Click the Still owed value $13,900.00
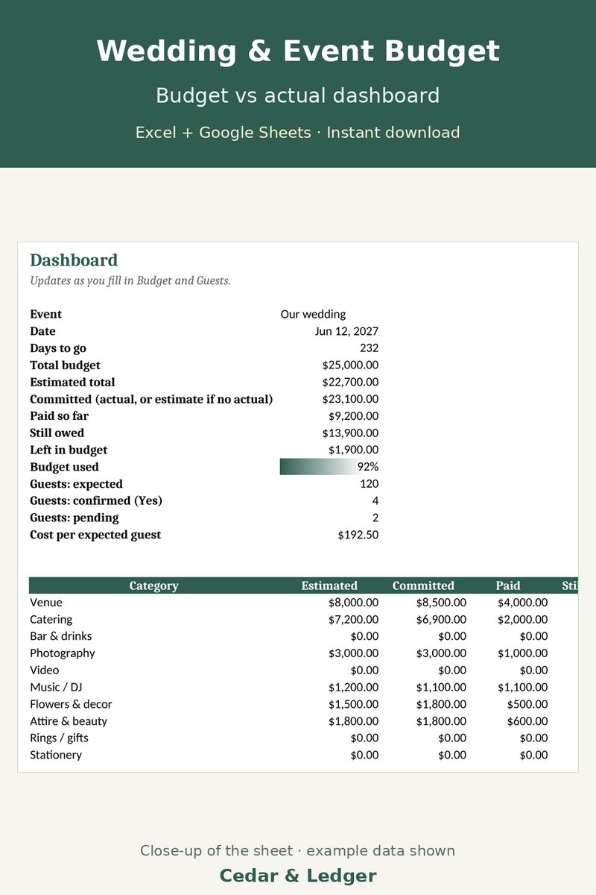 tap(350, 433)
